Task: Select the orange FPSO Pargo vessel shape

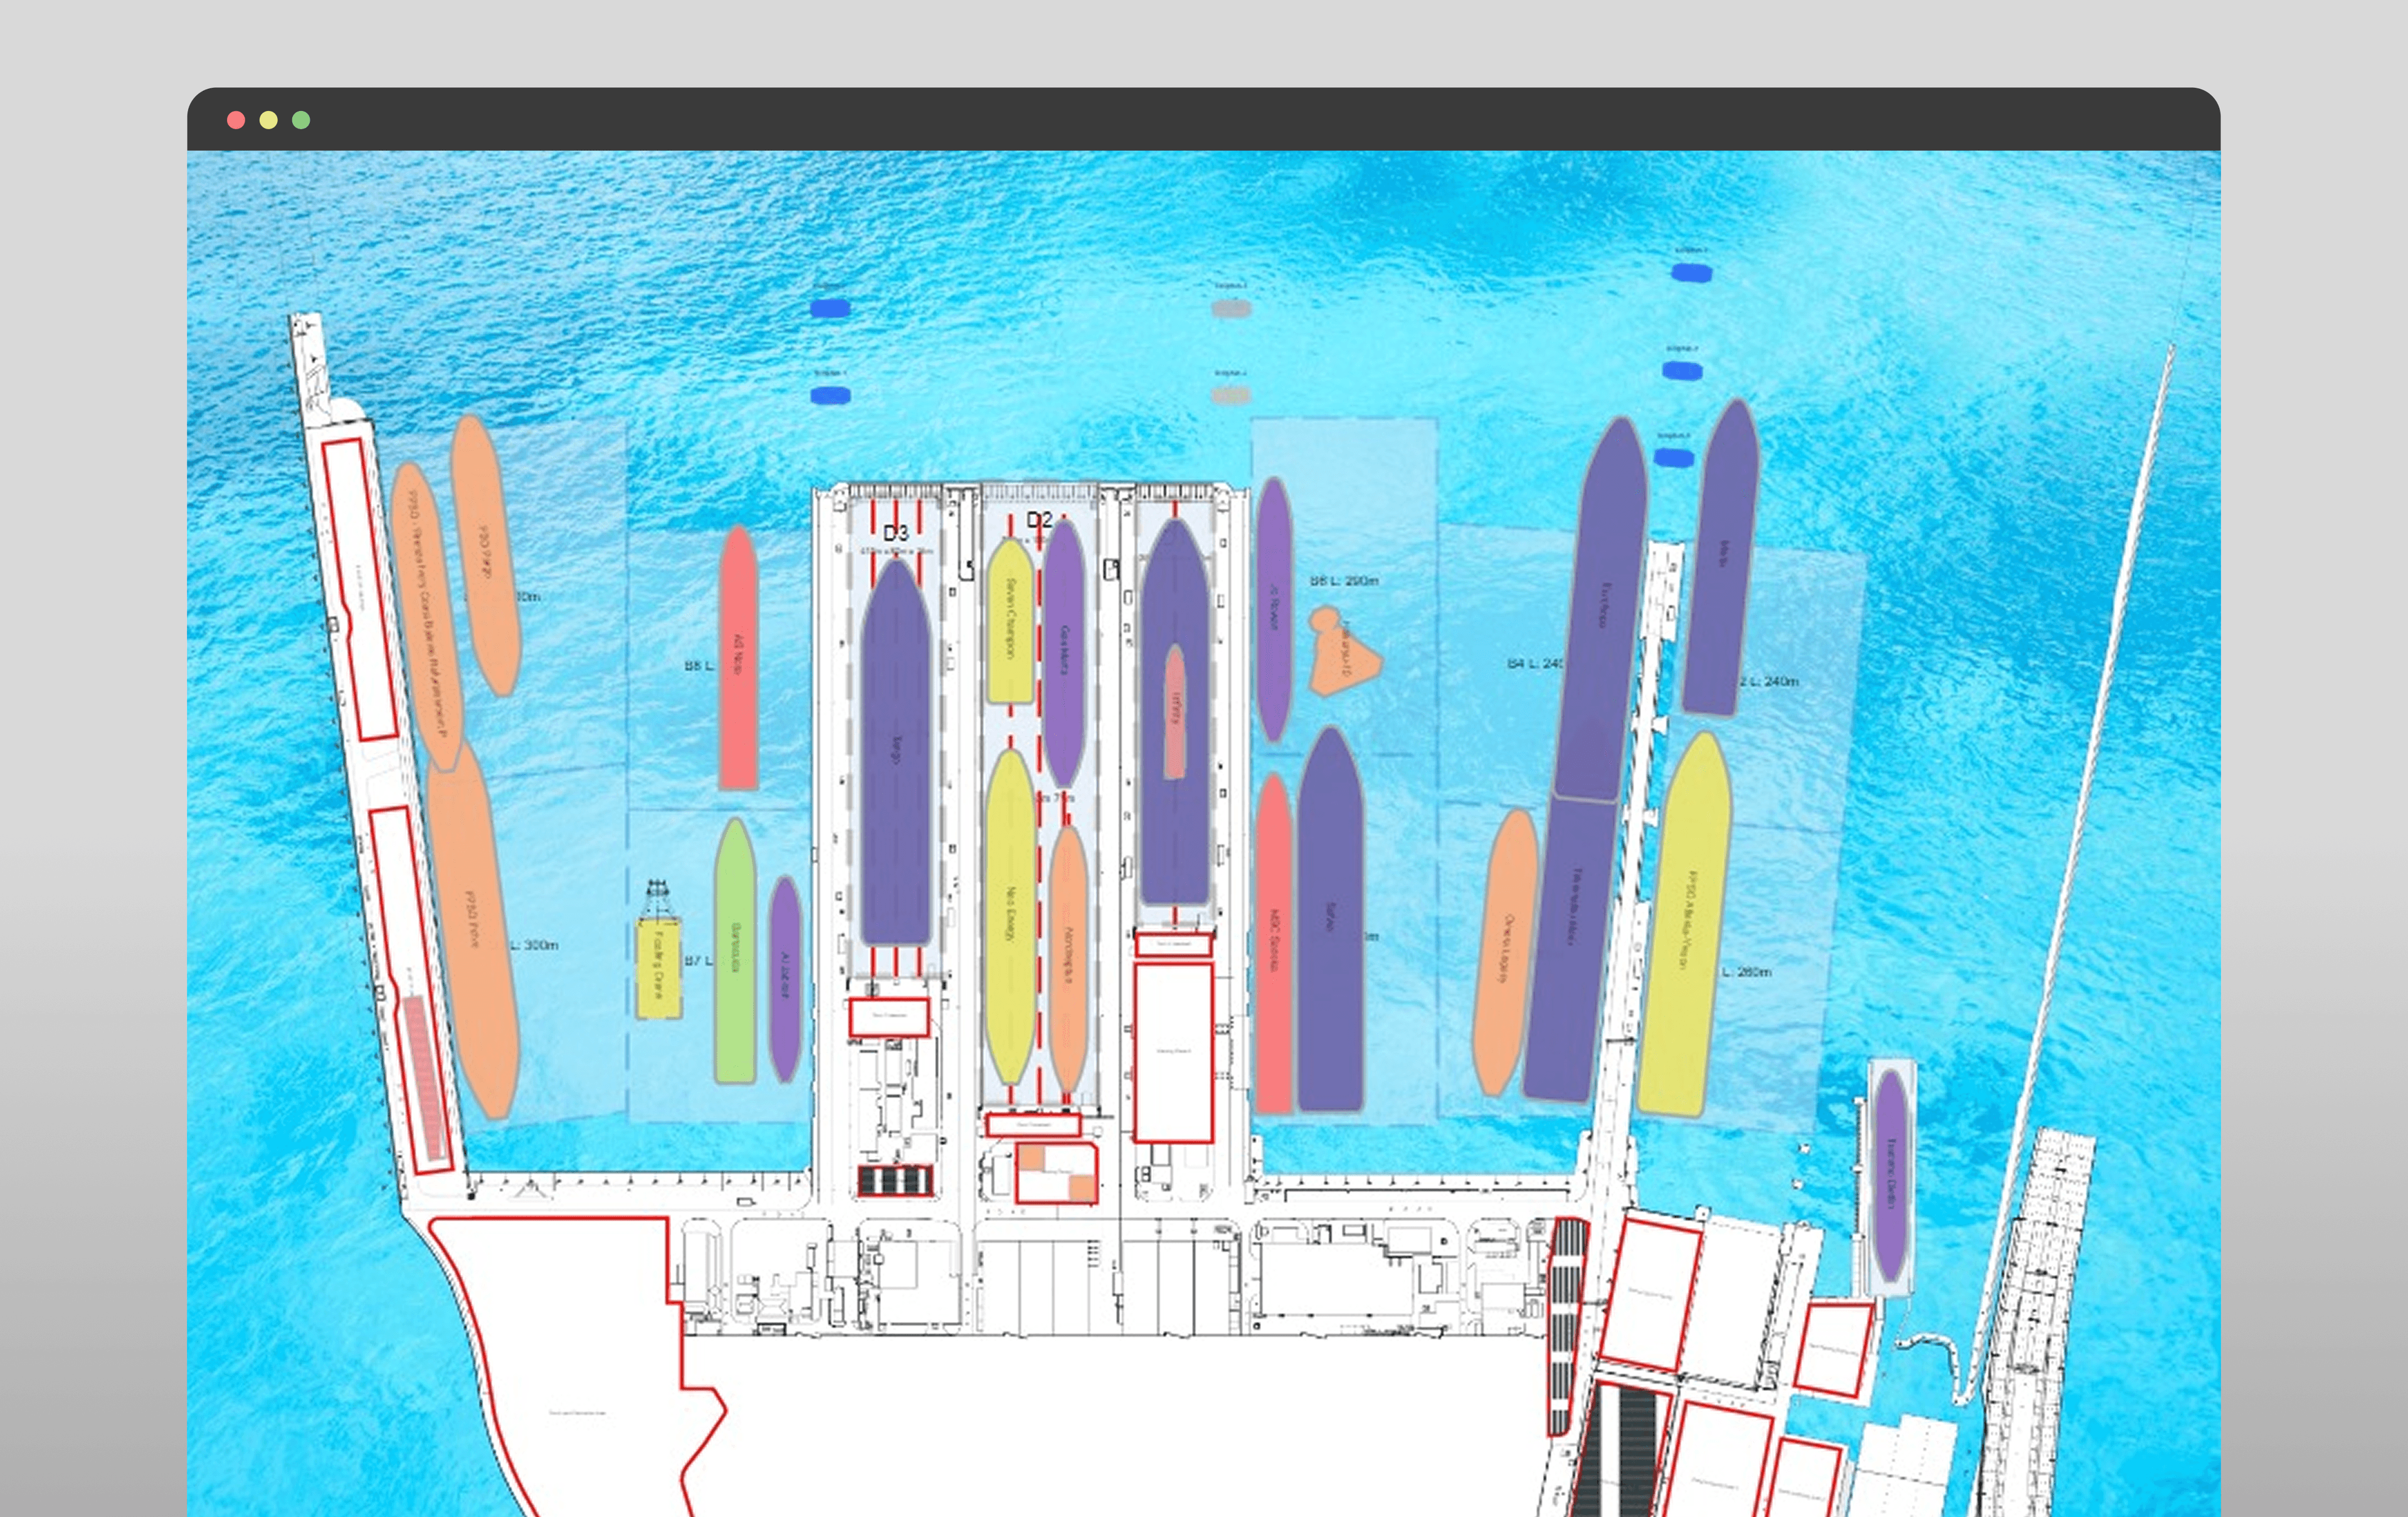Action: point(485,556)
